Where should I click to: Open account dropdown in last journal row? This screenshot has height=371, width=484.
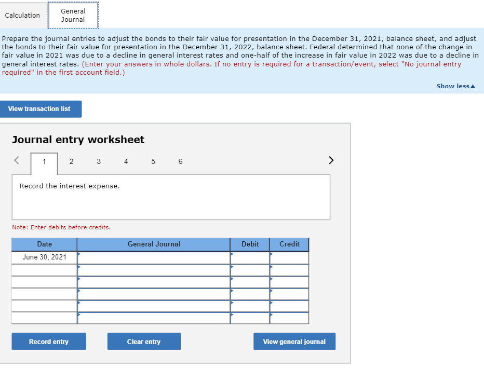pos(154,318)
